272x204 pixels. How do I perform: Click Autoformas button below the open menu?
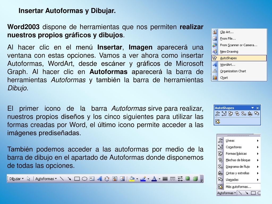click(x=227, y=193)
